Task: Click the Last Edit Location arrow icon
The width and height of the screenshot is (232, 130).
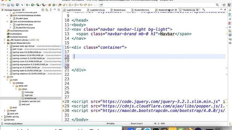Action: (x=81, y=5)
